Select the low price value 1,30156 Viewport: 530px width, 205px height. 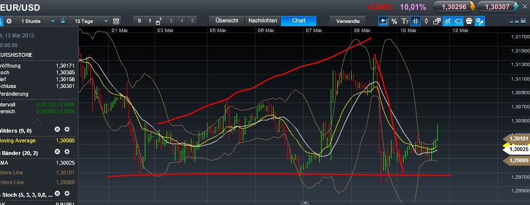point(66,79)
